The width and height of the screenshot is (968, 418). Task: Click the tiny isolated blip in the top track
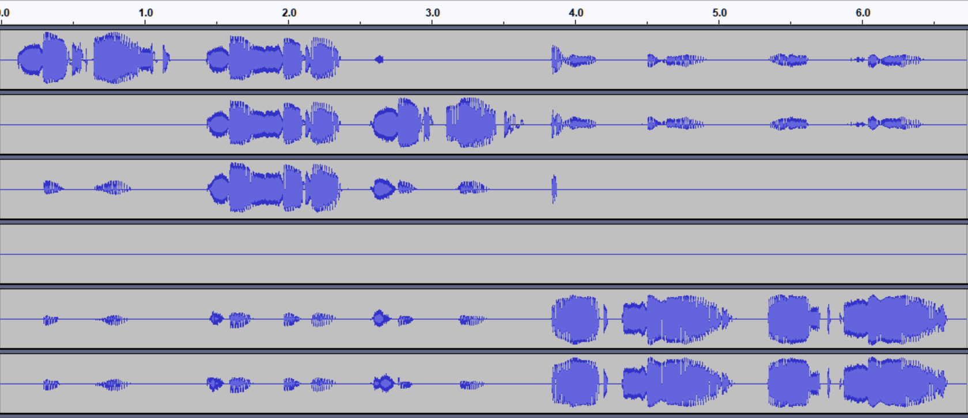pos(379,59)
